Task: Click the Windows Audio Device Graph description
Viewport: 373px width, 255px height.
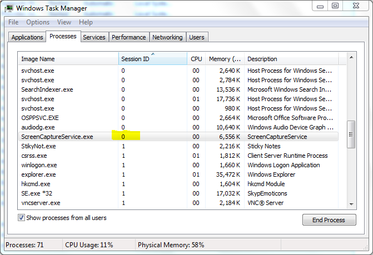Action: [x=291, y=127]
